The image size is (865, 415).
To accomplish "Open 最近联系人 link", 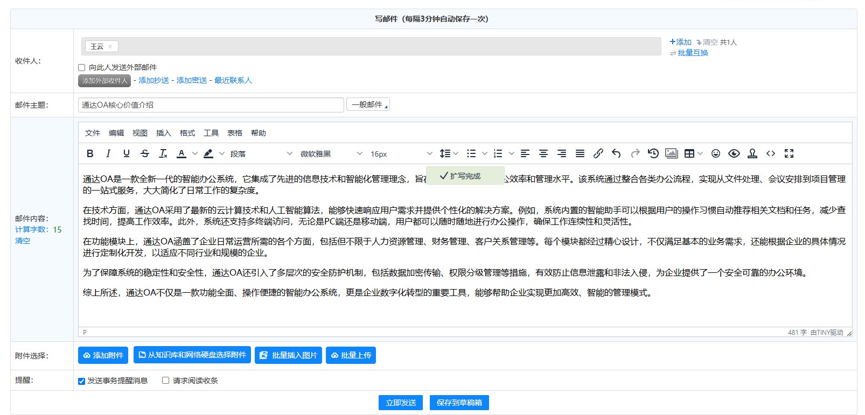I will [233, 80].
